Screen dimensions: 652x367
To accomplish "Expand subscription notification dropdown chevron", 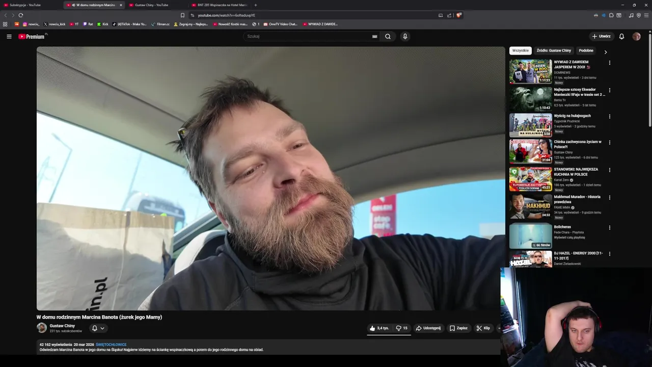I will [x=102, y=328].
